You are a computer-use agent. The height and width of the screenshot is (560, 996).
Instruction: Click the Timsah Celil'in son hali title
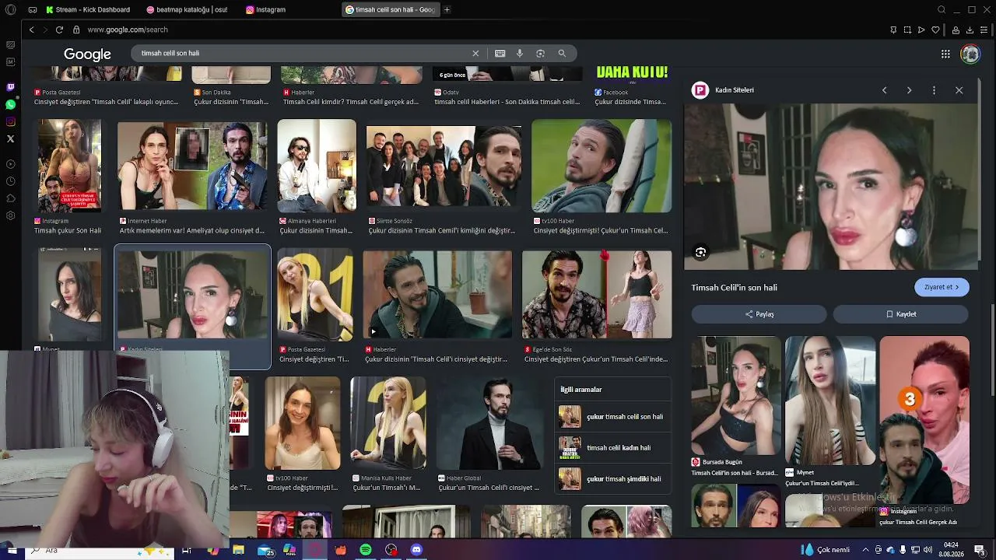click(x=735, y=288)
